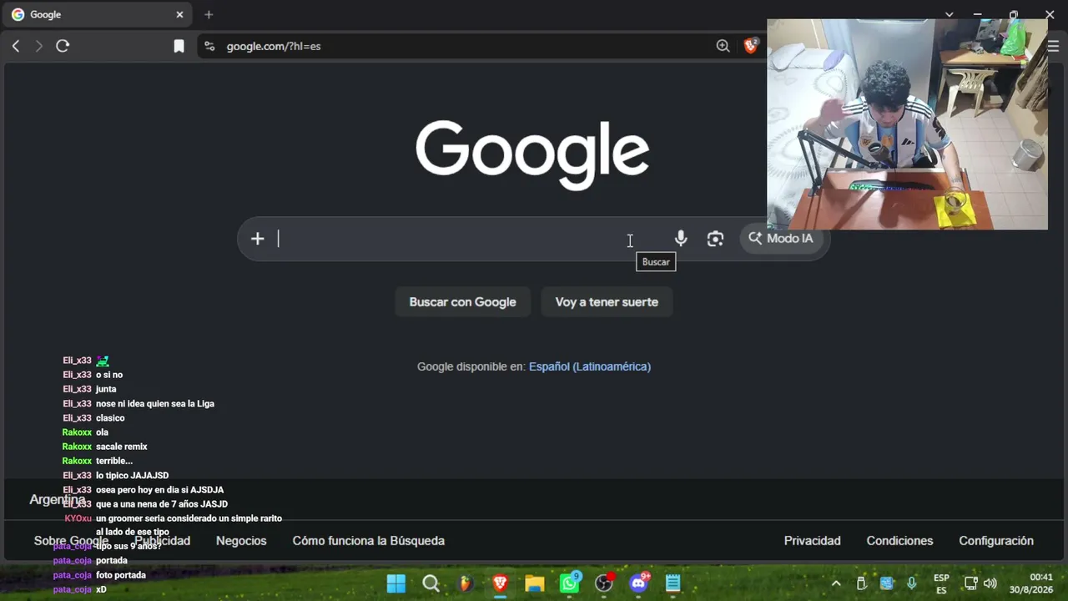This screenshot has width=1068, height=601.
Task: Open Cómo funciona la Búsqueda link
Action: (368, 541)
